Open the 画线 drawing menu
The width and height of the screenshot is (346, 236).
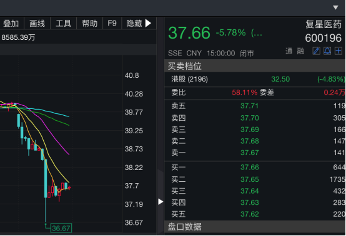37,23
